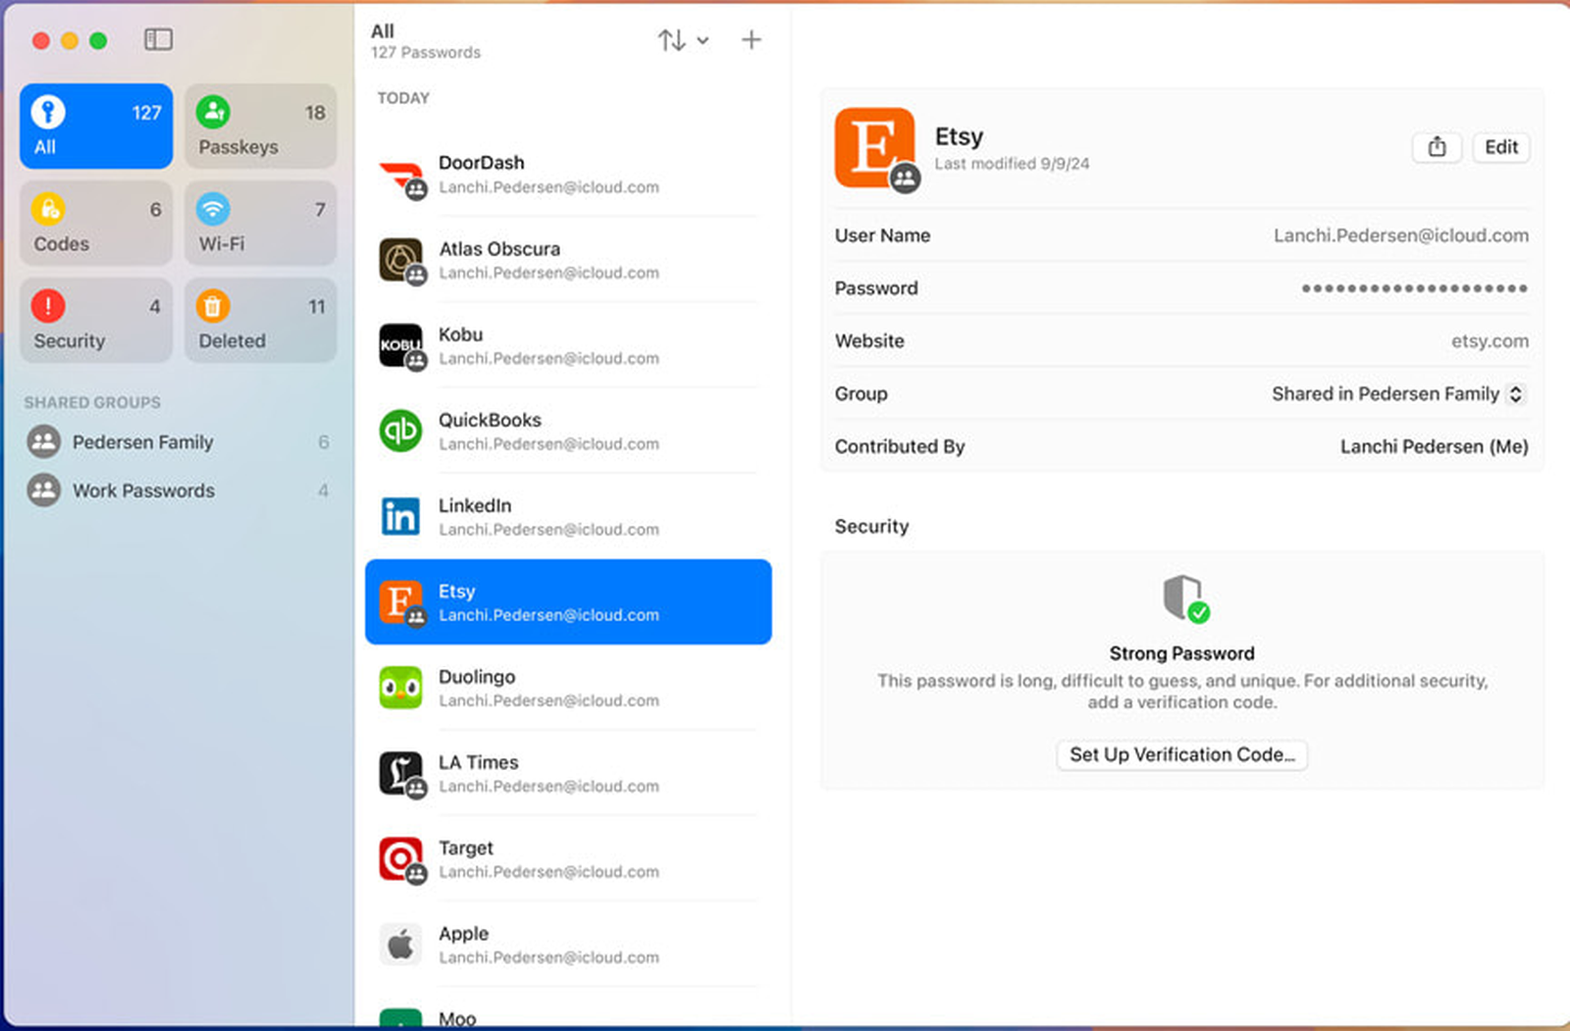Select the LA Times entry
1570x1031 pixels.
coord(568,773)
